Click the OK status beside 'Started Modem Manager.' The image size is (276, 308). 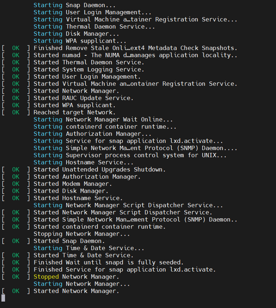(x=16, y=184)
